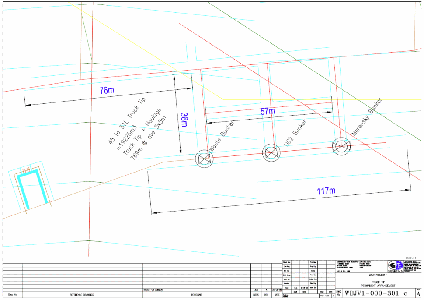
Task: Select the 57m dimension label
Action: tap(268, 111)
